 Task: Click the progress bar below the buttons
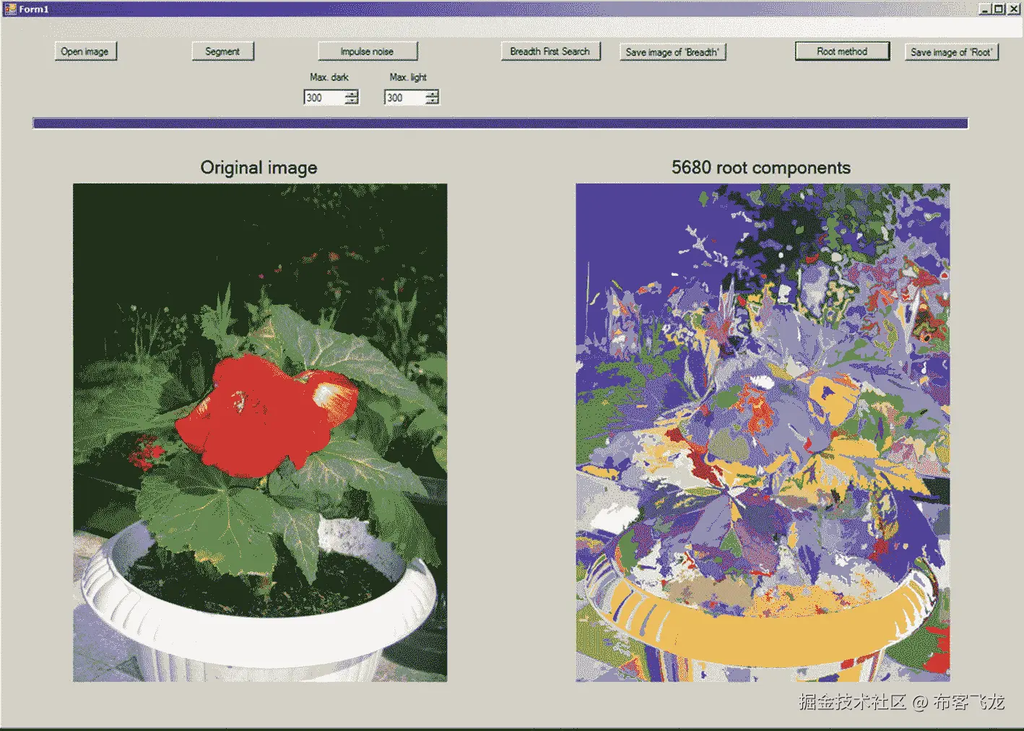tap(501, 123)
